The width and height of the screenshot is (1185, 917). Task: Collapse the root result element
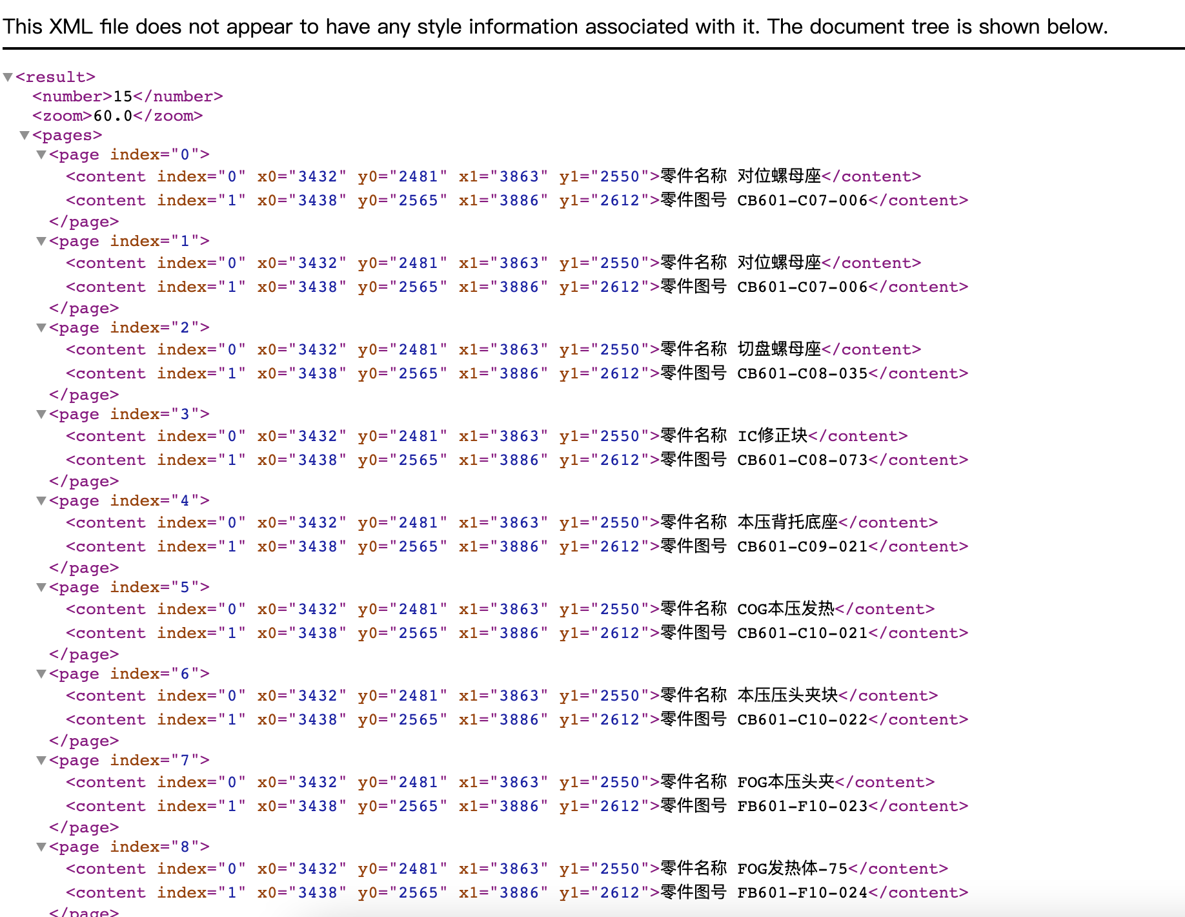coord(8,77)
